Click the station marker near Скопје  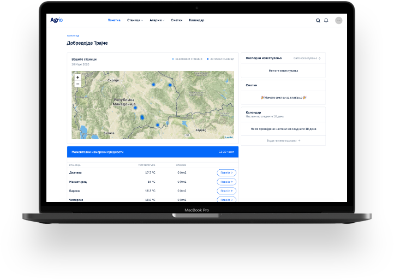point(153,85)
